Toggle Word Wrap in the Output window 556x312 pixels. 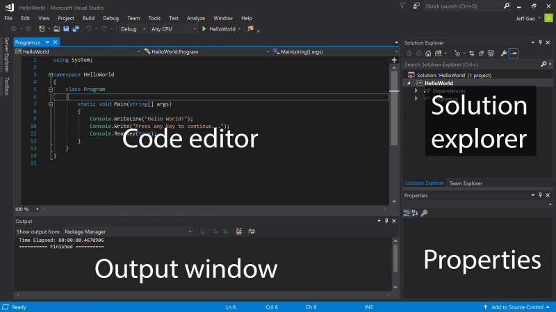point(252,231)
